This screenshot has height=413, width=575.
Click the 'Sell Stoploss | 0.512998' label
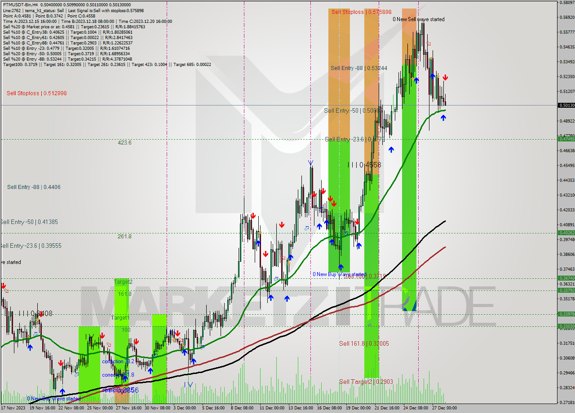click(x=36, y=93)
